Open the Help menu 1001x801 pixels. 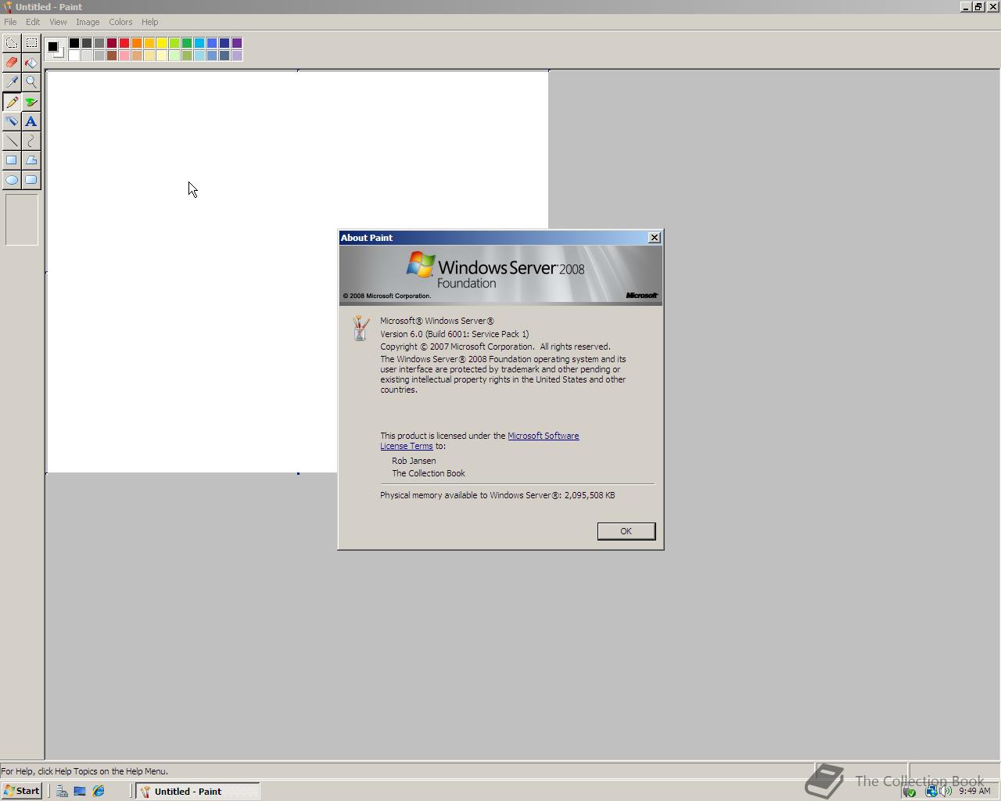(149, 22)
